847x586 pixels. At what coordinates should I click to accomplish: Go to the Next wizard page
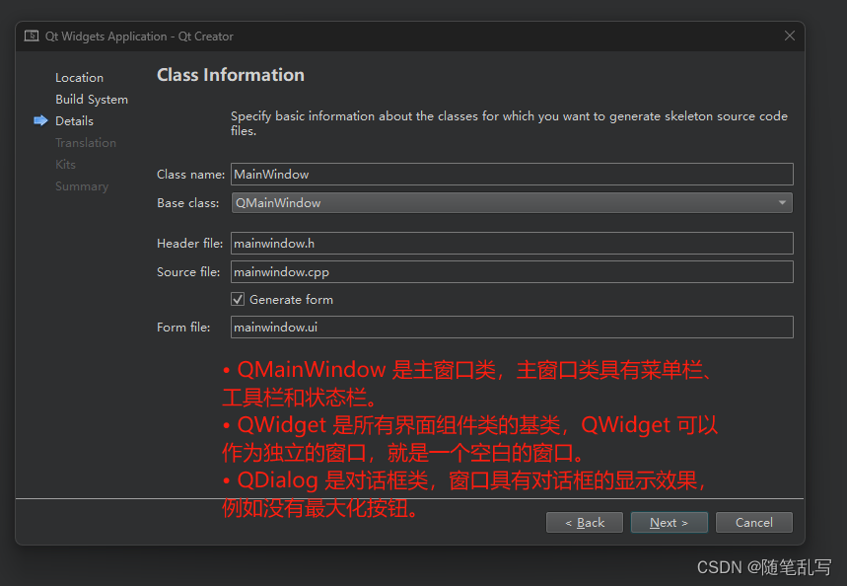click(669, 522)
